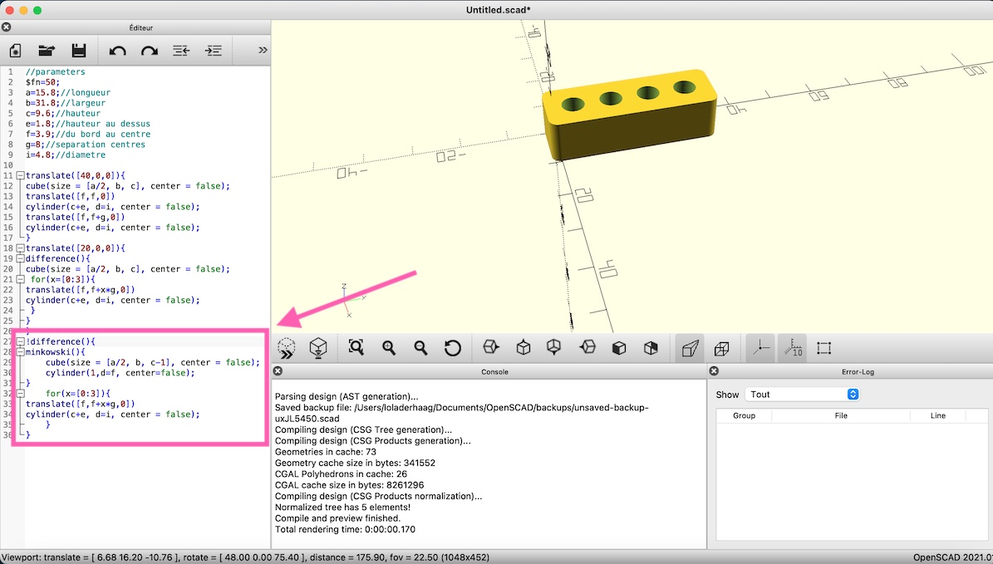Indent the selected code
Screen dimensions: 993x564
click(214, 51)
